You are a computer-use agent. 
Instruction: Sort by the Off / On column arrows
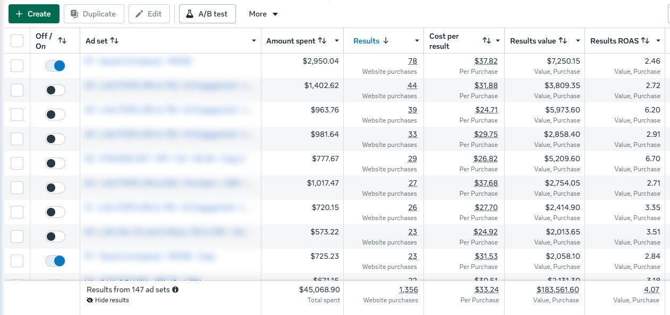coord(62,41)
